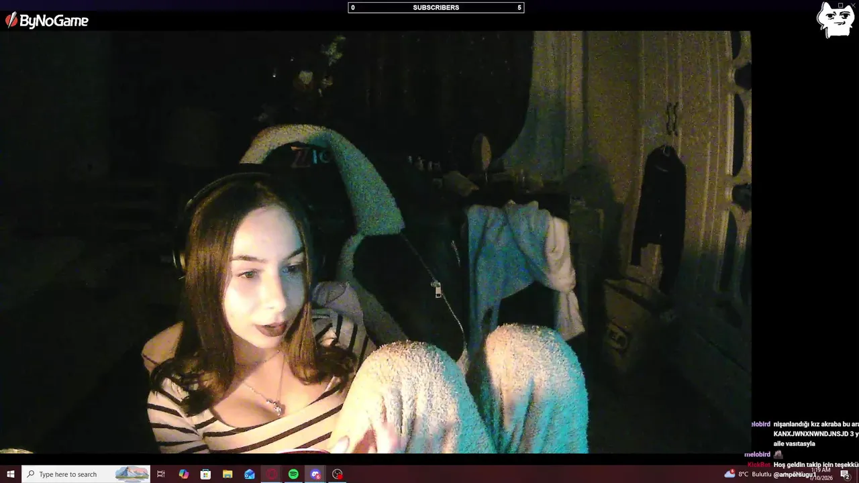Image resolution: width=859 pixels, height=483 pixels.
Task: Click the search highlight mountain image
Action: (132, 474)
